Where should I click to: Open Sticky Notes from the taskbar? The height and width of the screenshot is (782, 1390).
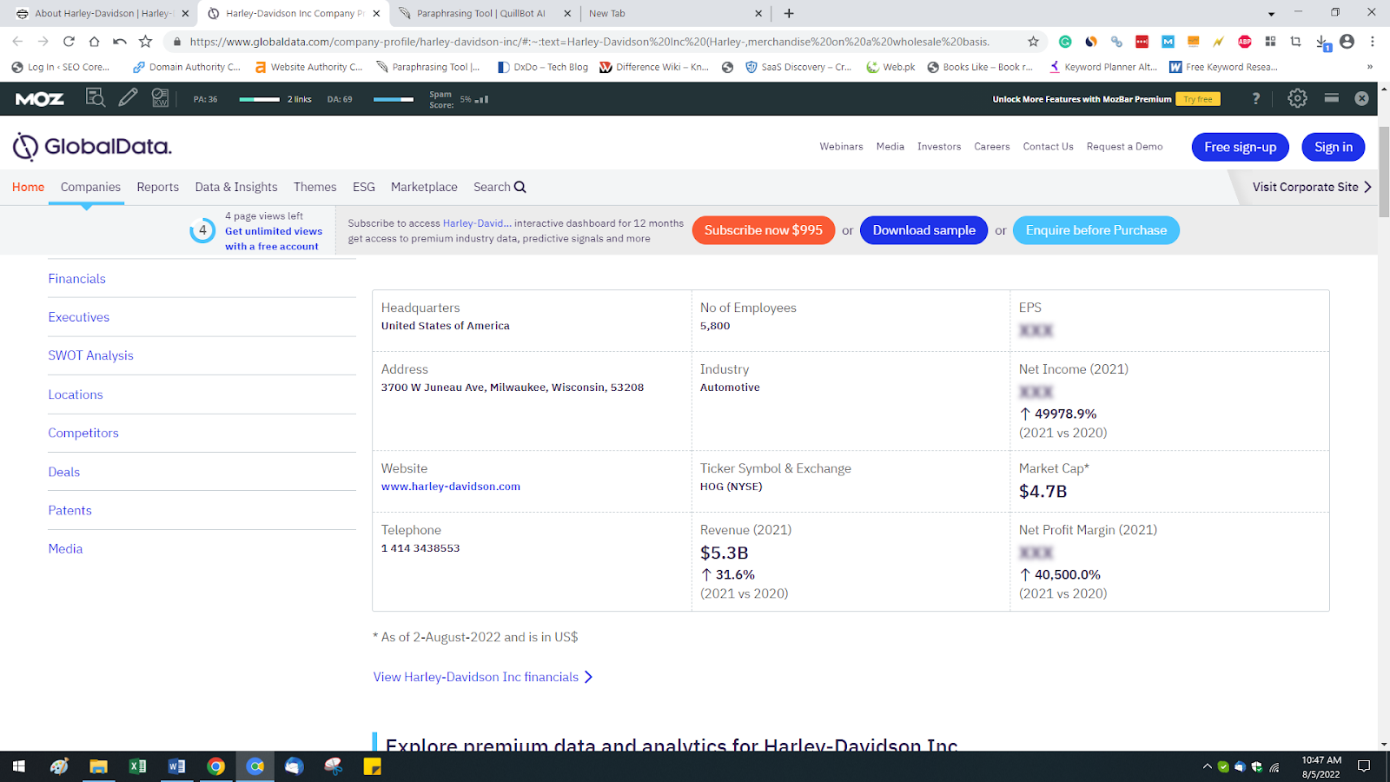click(373, 766)
